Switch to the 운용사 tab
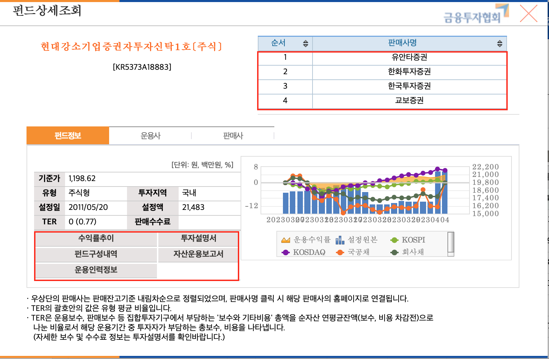The height and width of the screenshot is (359, 549). pos(150,136)
